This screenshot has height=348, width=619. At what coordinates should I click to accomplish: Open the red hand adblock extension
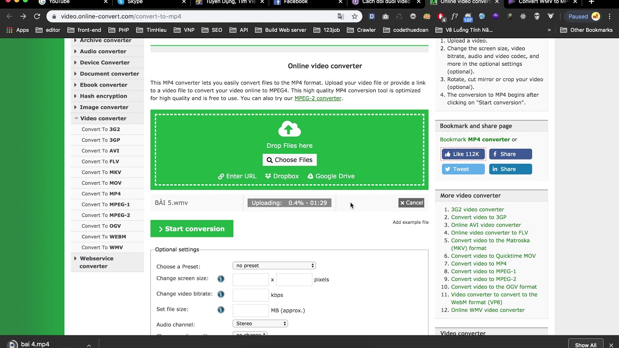(441, 16)
